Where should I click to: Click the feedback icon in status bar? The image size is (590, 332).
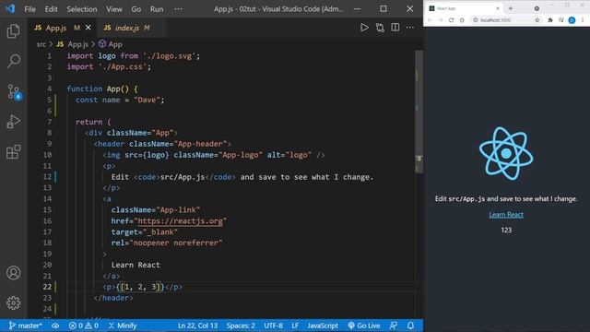pos(394,326)
